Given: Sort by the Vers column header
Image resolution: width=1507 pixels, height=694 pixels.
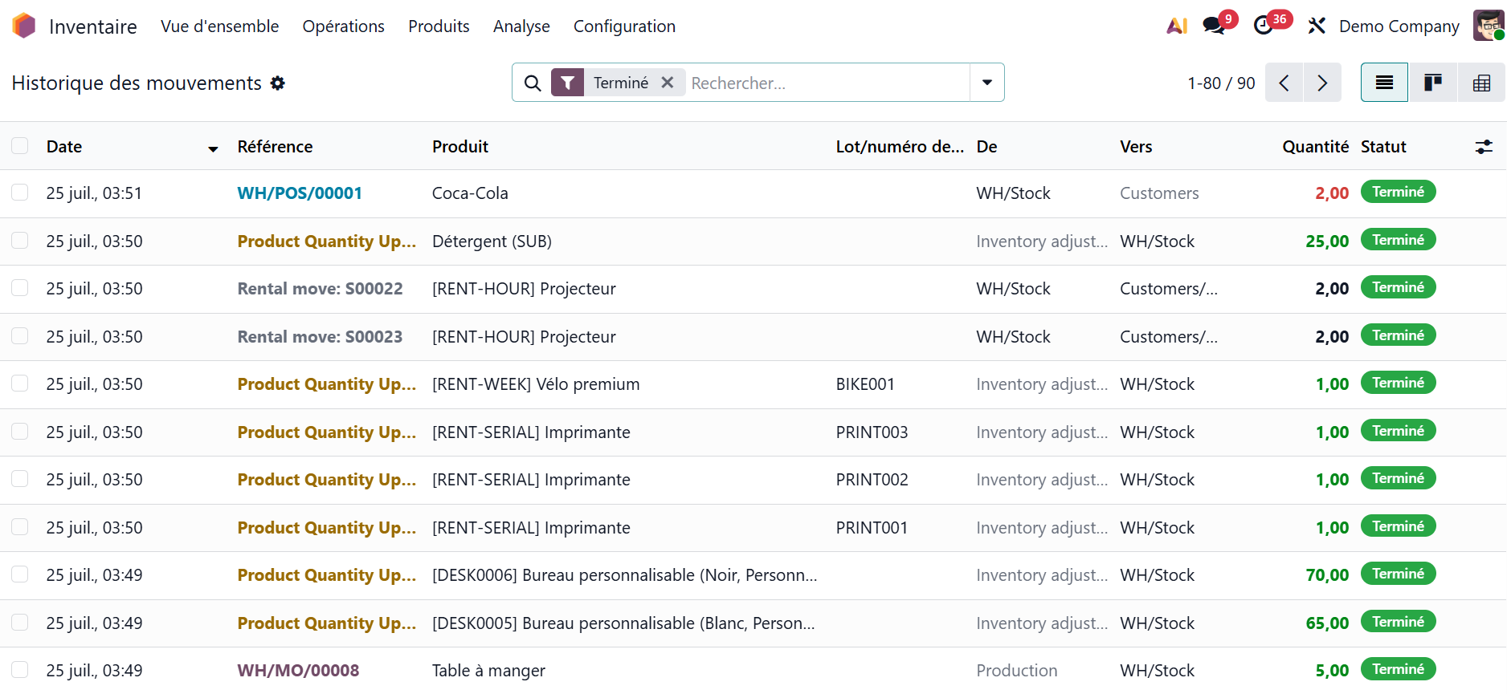Looking at the screenshot, I should click(1136, 147).
